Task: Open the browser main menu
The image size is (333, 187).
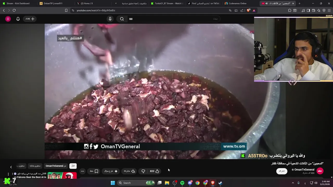Action: (329, 10)
